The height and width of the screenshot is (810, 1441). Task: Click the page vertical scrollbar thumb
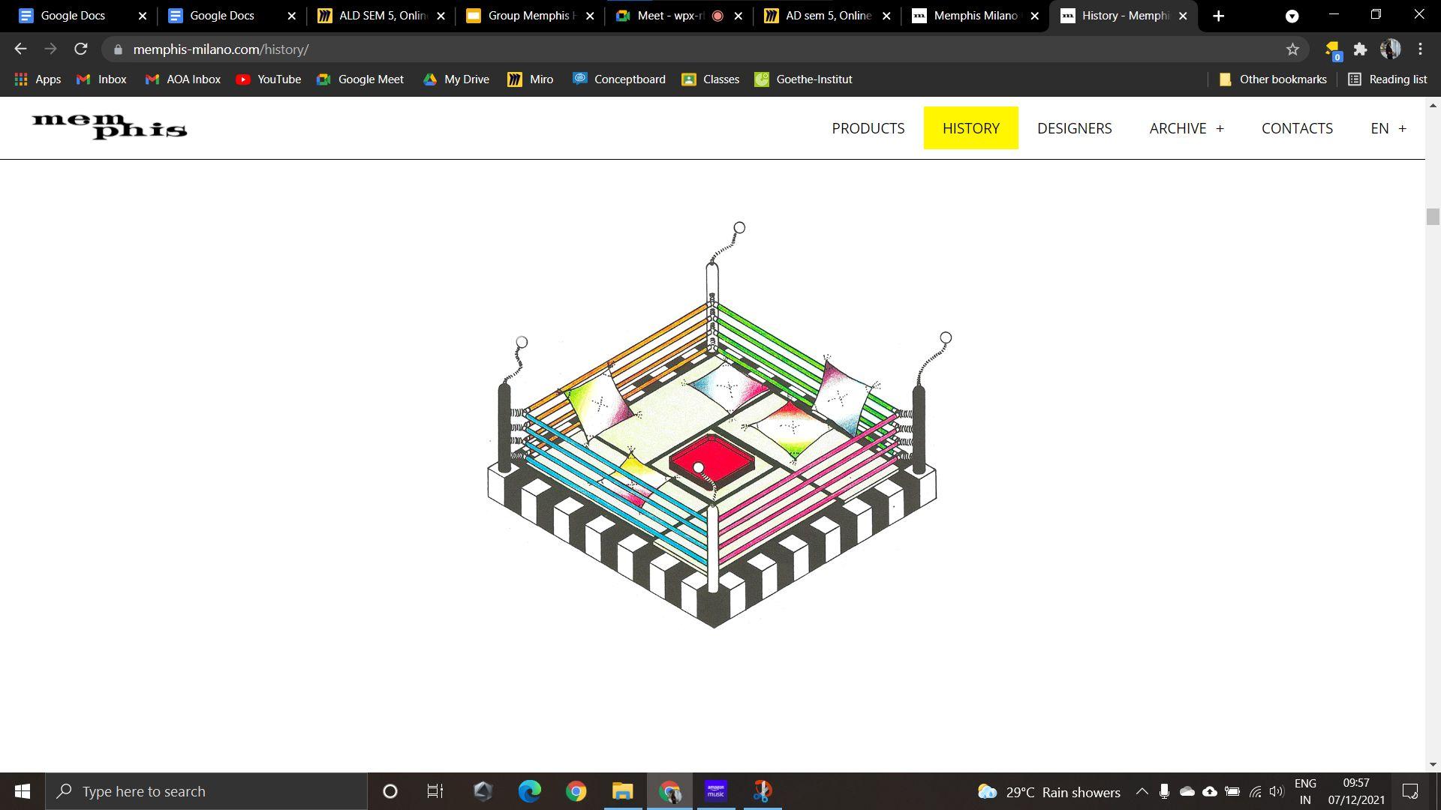(x=1433, y=217)
